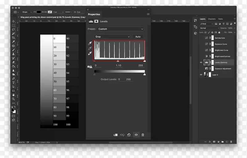Screen dimensions: 247x158
Task: Select the Exposure Adjustment layer
Action: (x=223, y=69)
